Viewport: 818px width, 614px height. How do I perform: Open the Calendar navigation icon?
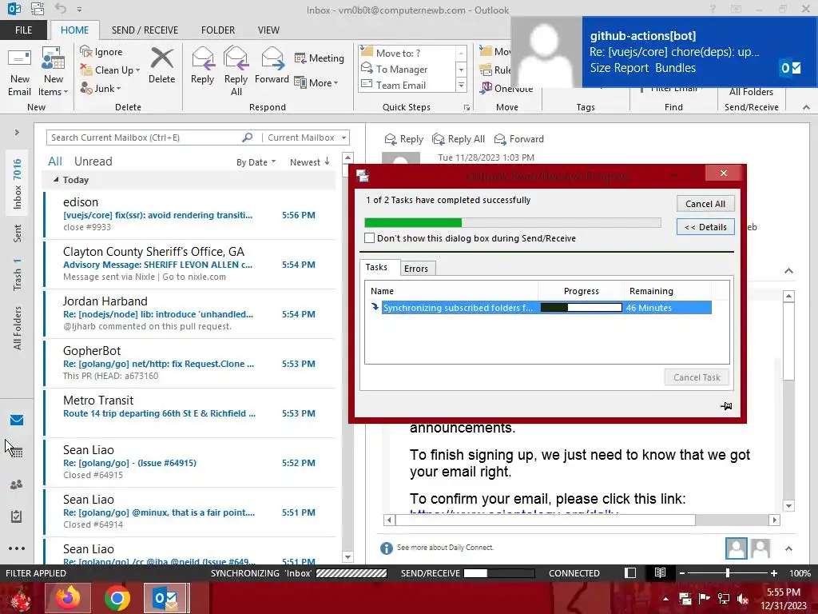click(x=17, y=453)
